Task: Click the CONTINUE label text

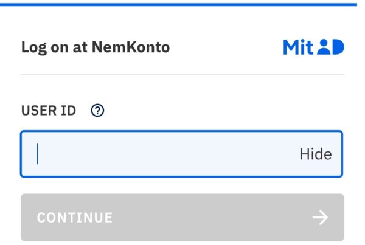Action: click(74, 218)
